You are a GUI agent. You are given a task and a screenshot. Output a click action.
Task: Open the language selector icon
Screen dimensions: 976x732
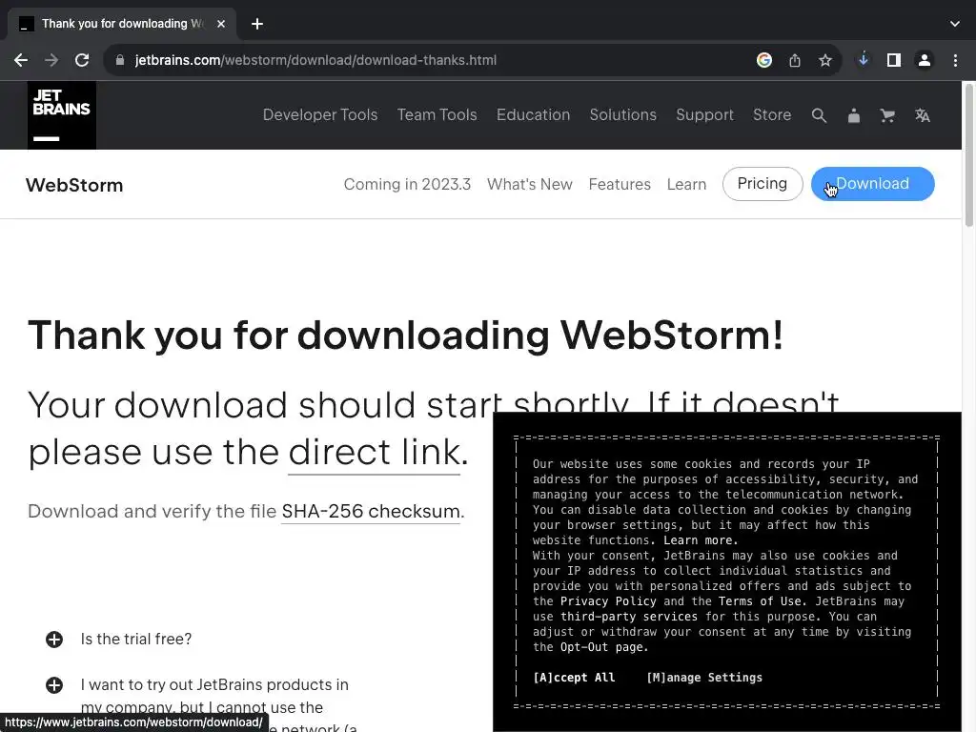pos(923,115)
